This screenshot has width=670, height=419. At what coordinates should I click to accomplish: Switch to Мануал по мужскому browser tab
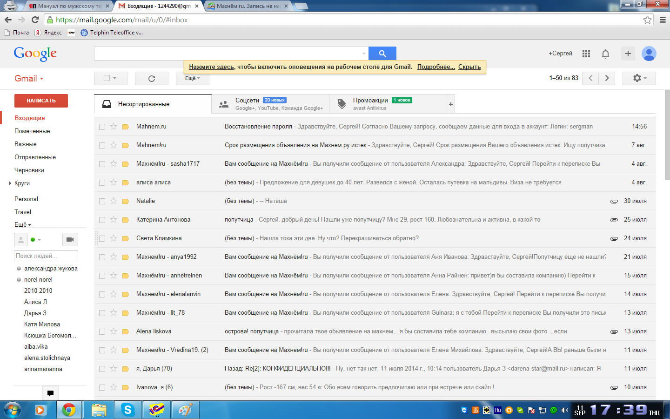coord(68,6)
